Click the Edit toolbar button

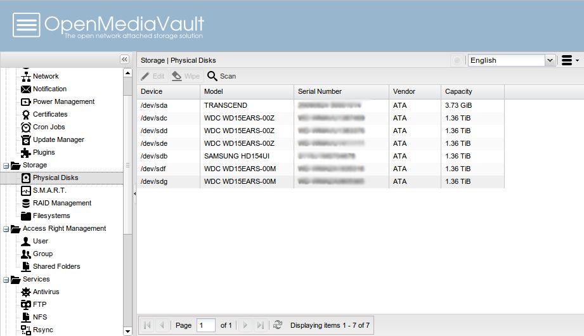coord(153,76)
